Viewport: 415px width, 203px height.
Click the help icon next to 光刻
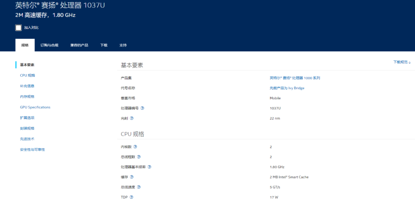(x=131, y=118)
